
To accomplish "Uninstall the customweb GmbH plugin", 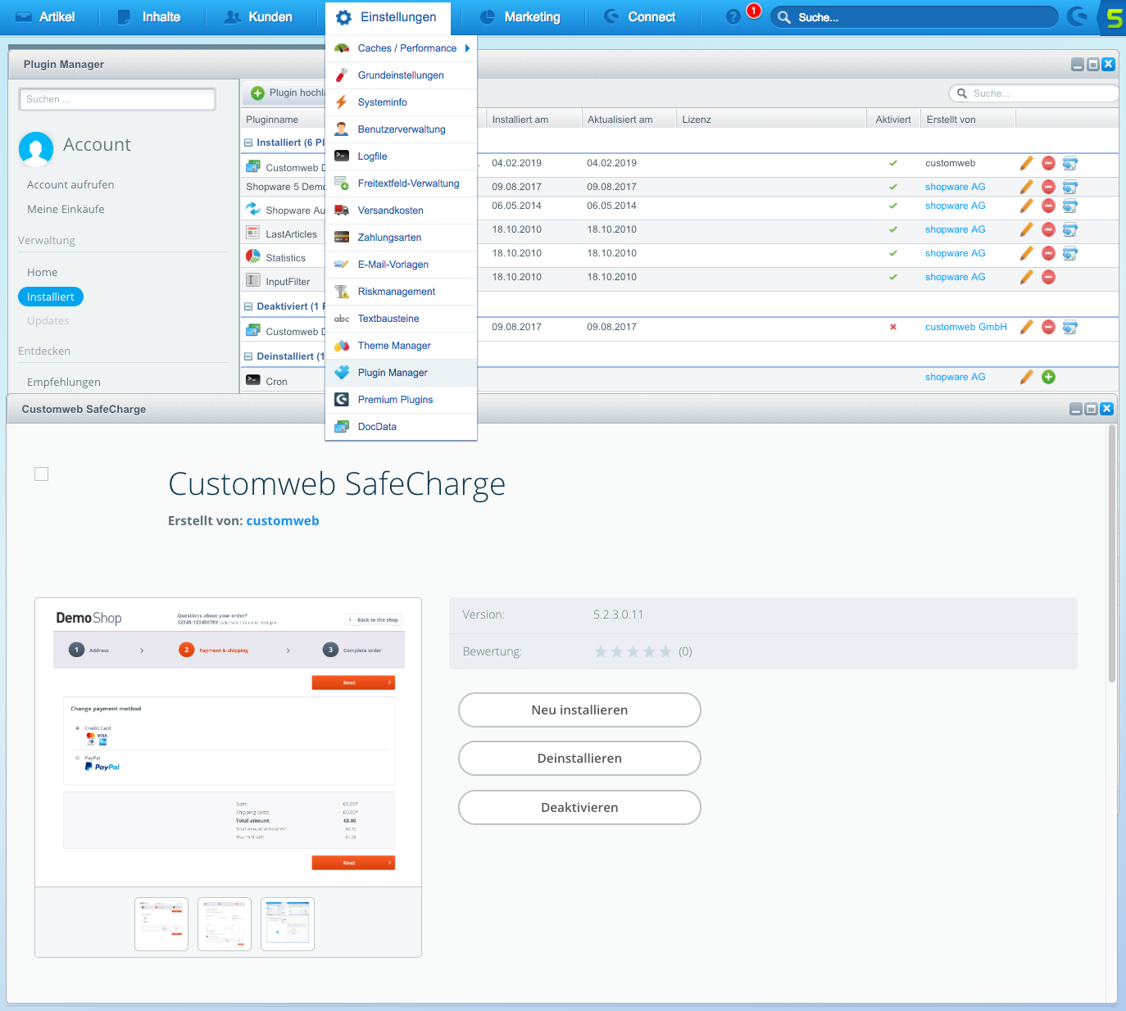I will (1048, 327).
